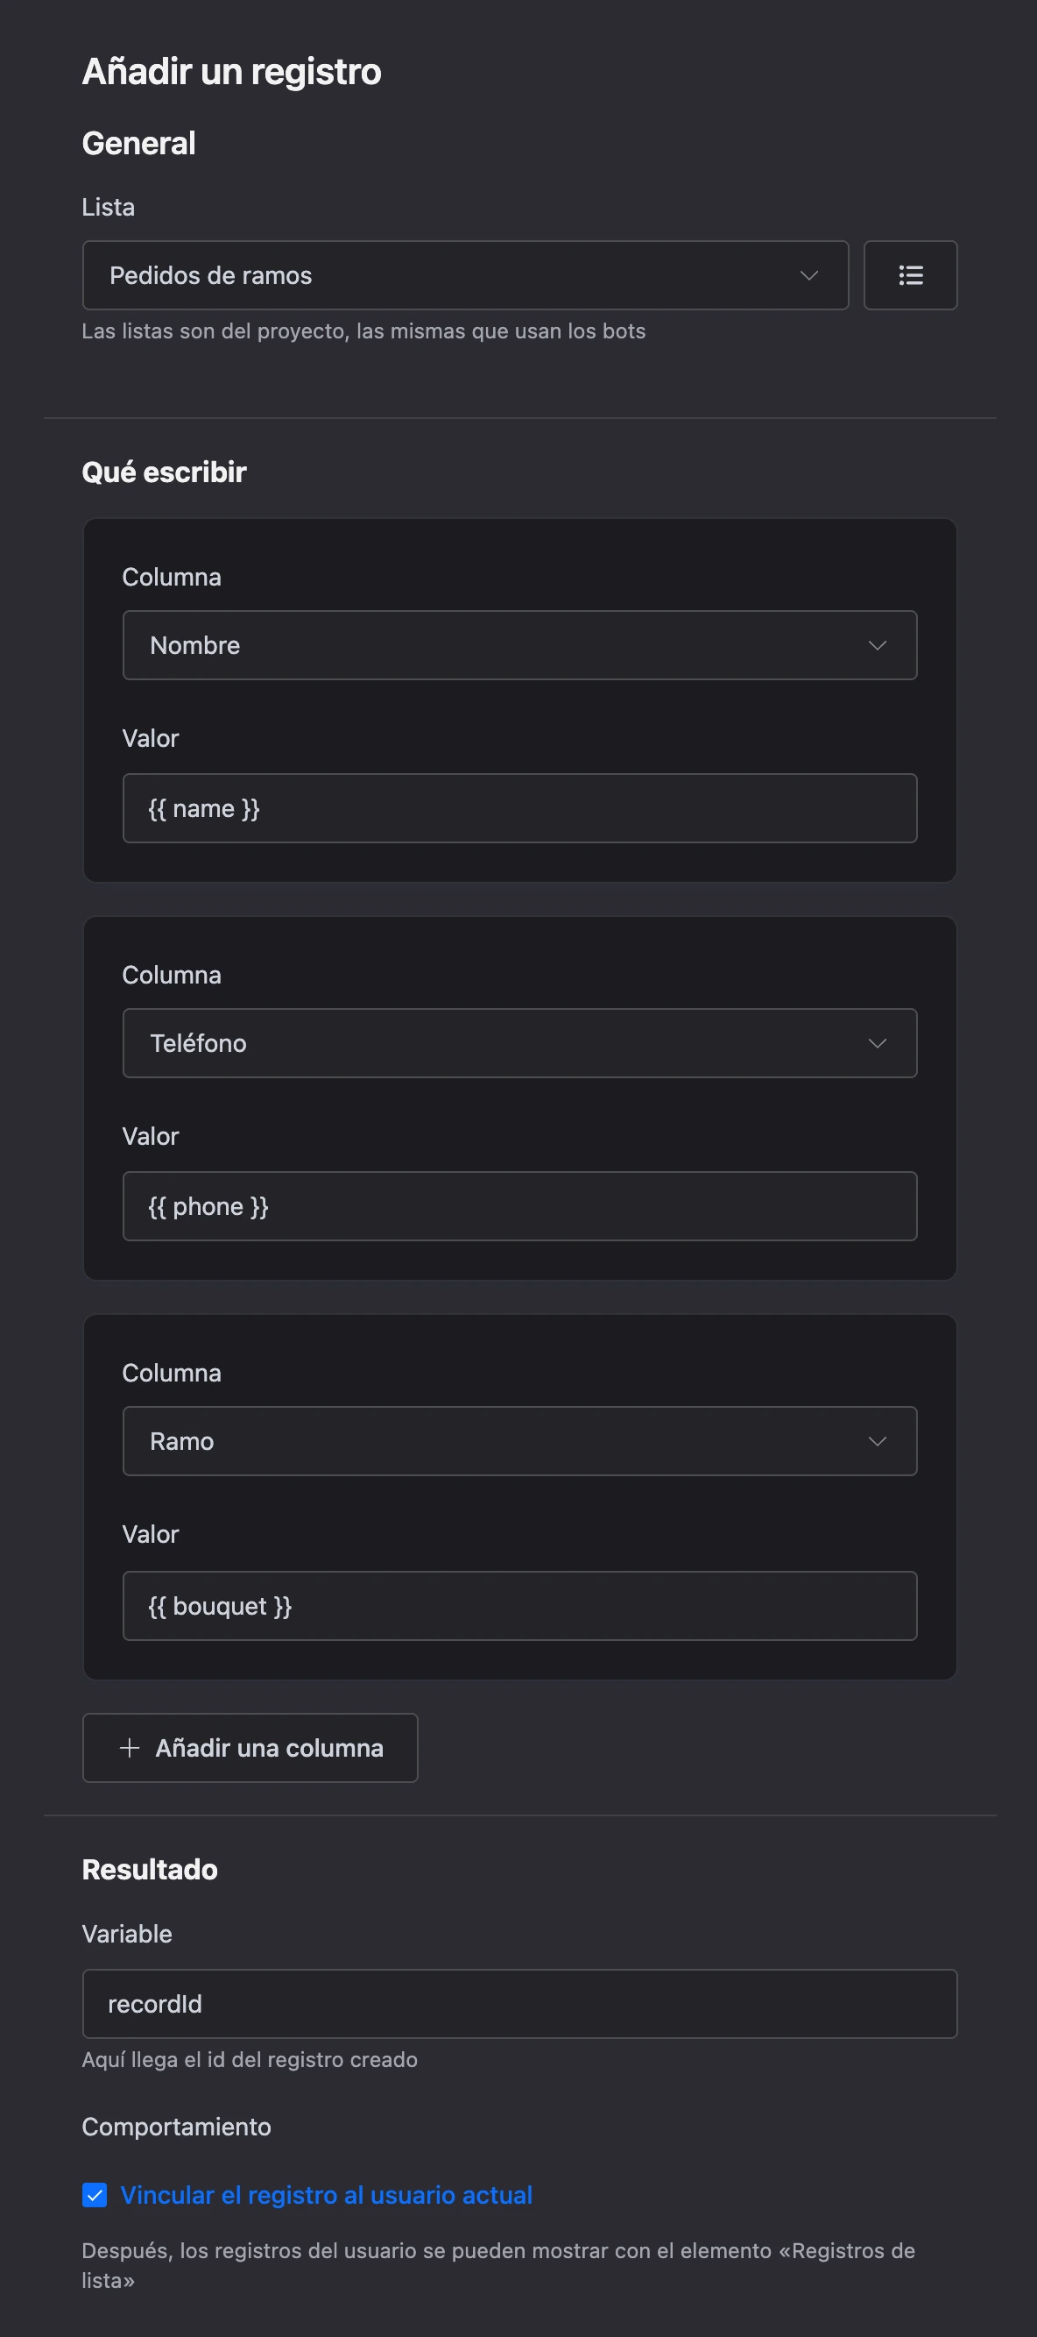Open the Pedidos de ramos list dropdown
Screen dimensions: 1037x2337
point(465,275)
